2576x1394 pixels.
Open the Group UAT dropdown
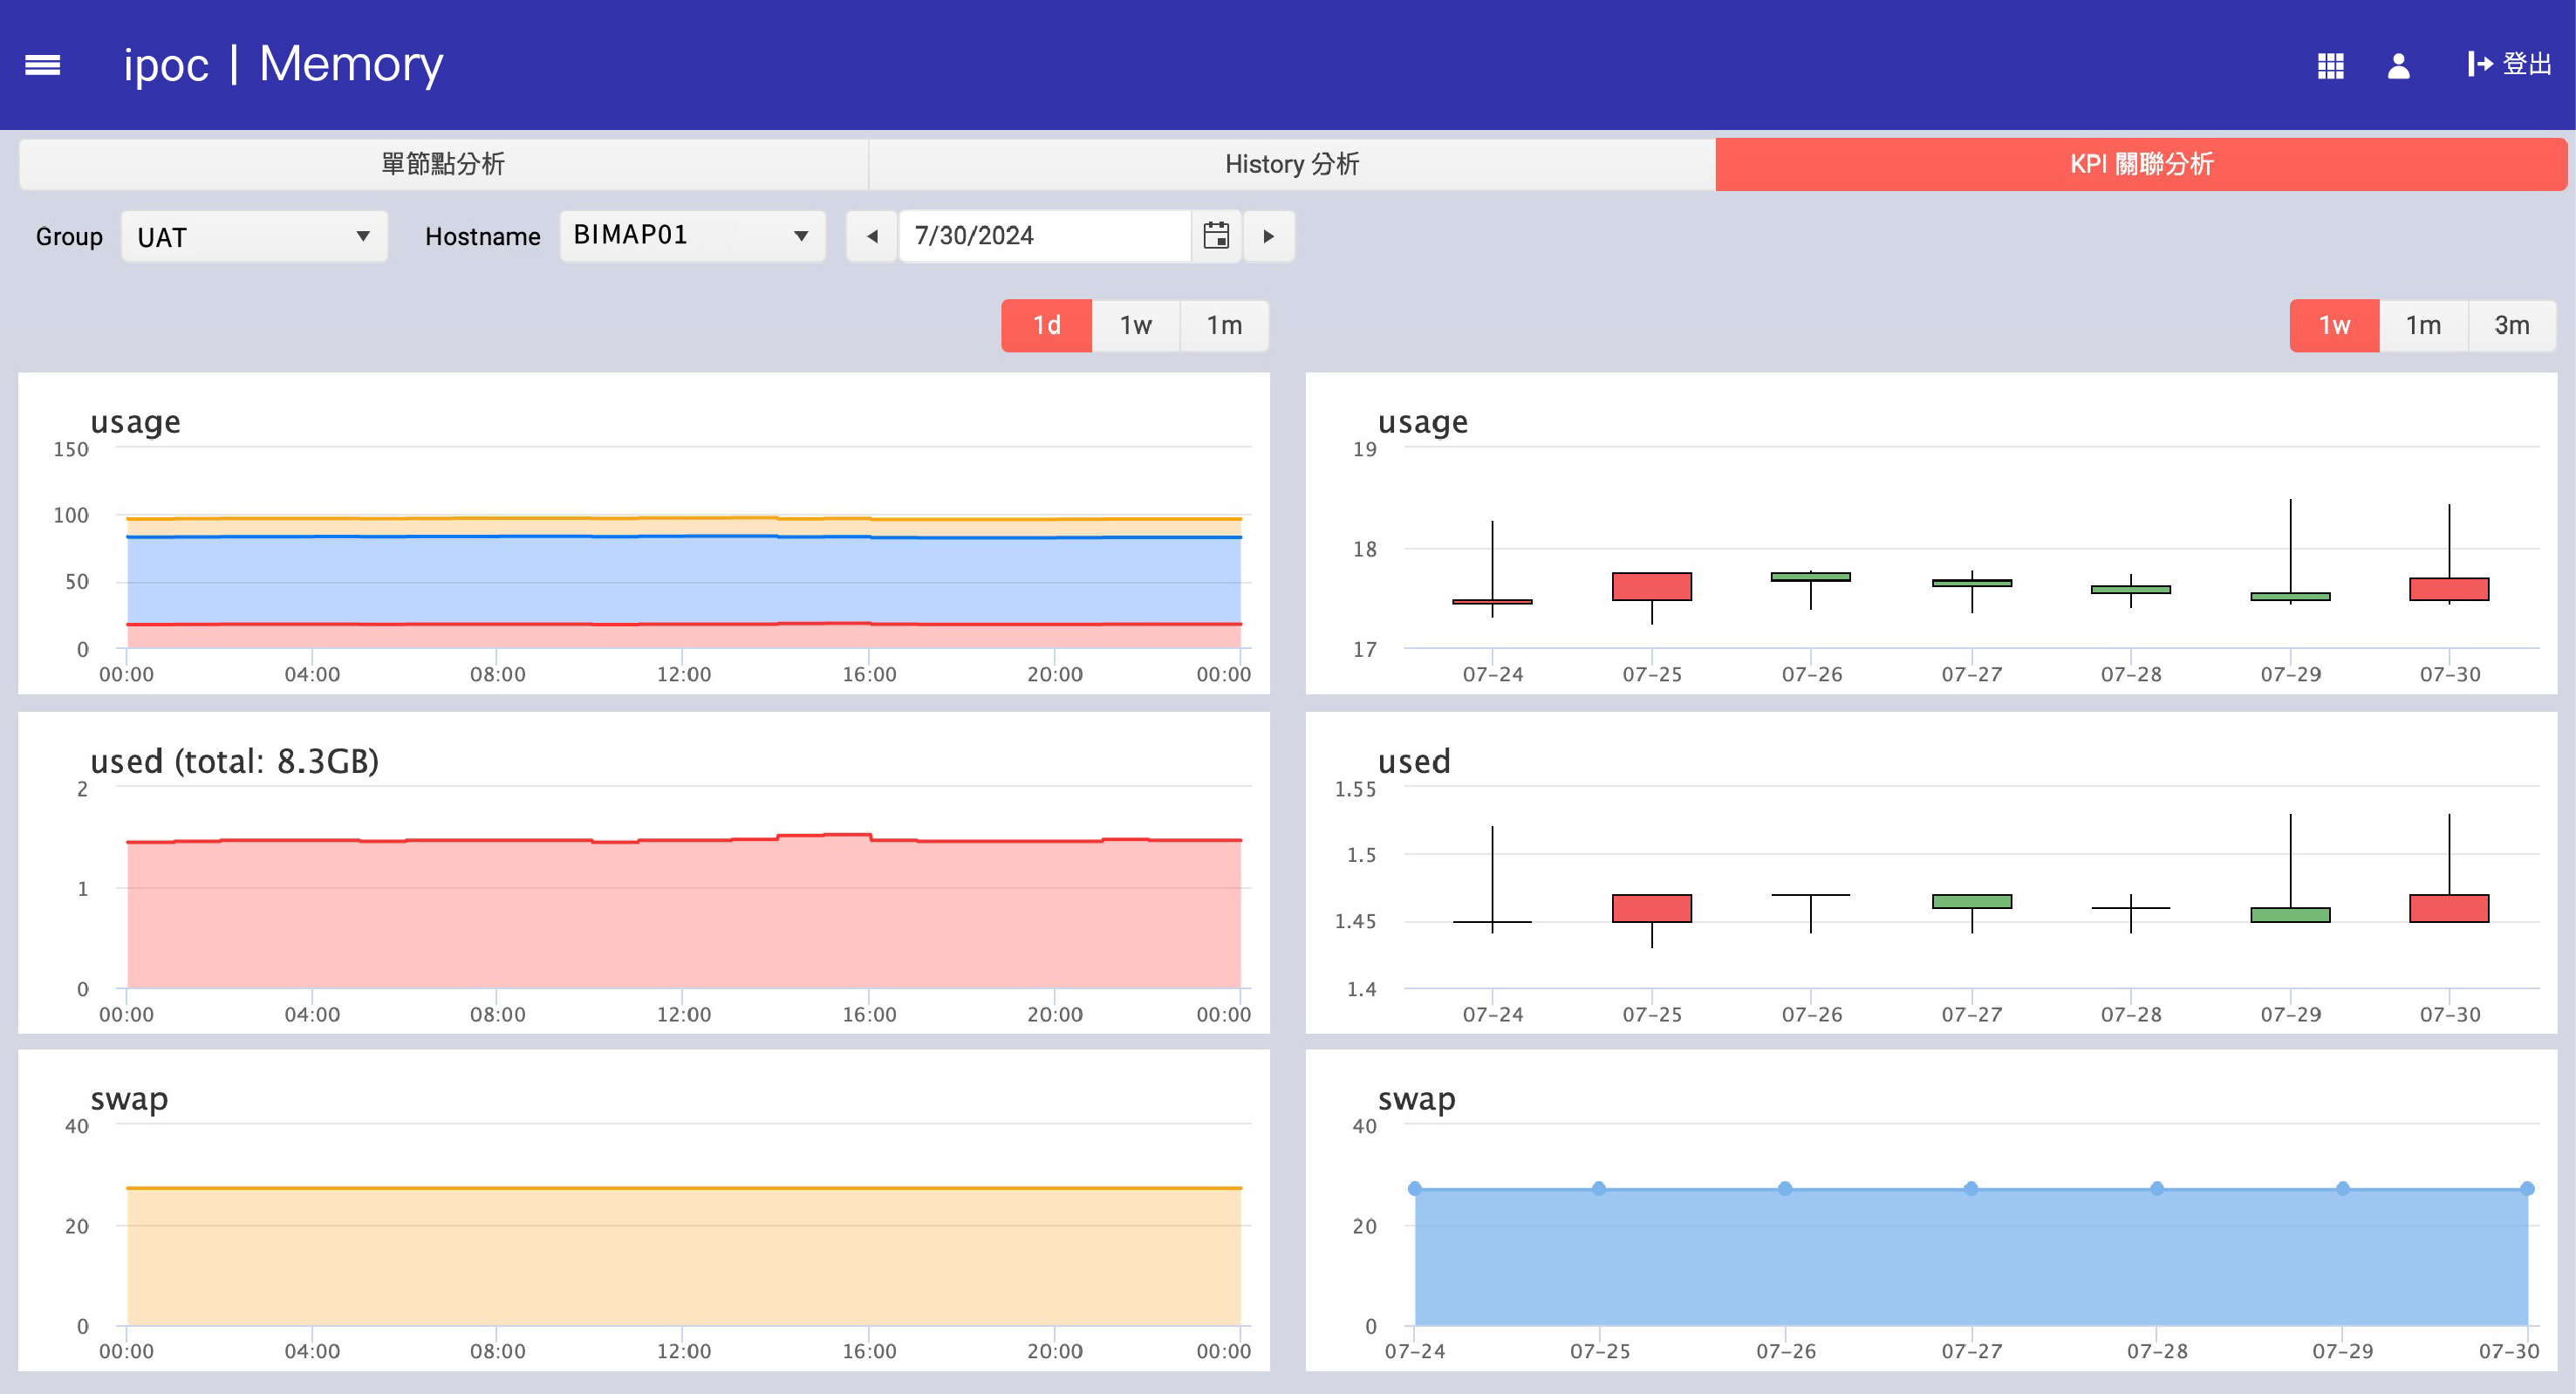(x=254, y=236)
